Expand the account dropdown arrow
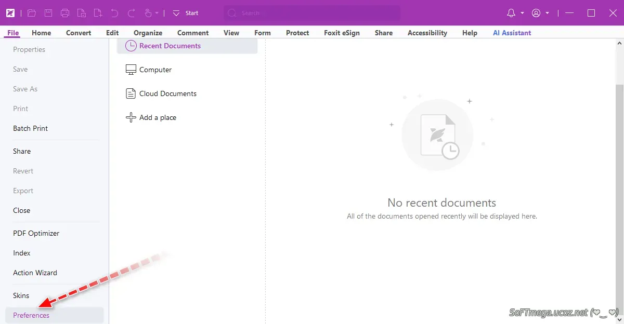 (x=548, y=13)
